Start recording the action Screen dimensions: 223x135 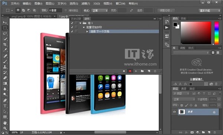(130, 71)
